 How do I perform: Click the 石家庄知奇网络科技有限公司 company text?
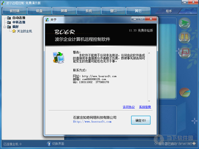click(95, 118)
